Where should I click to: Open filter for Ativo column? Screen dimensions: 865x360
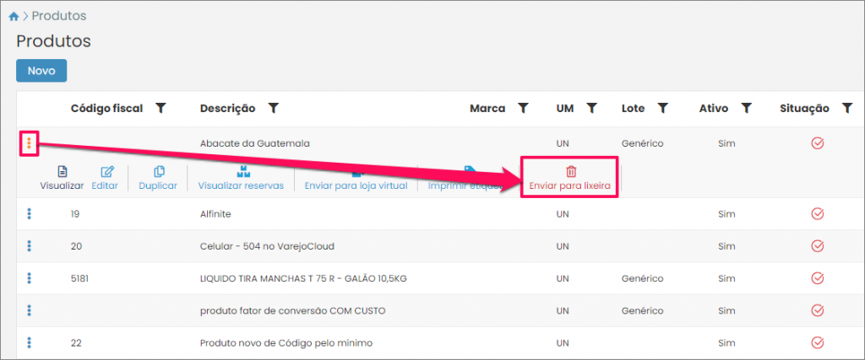(x=746, y=108)
